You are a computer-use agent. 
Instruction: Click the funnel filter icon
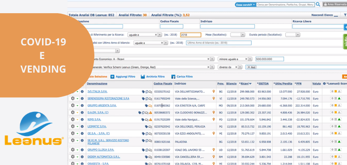coord(345,15)
